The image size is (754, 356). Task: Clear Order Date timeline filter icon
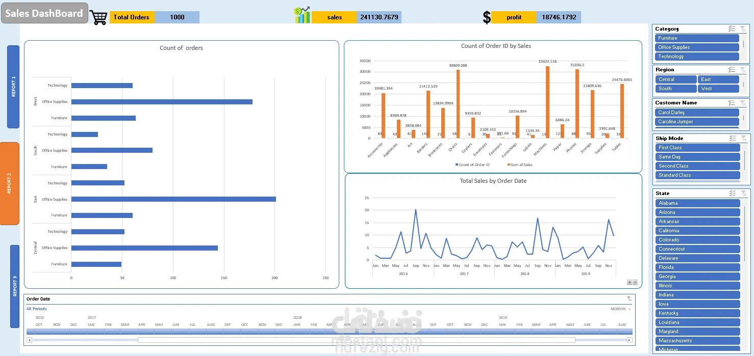(x=629, y=299)
